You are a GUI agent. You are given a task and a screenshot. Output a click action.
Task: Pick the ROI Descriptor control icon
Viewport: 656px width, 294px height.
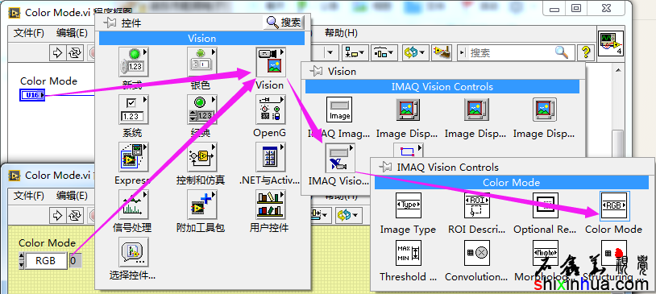coord(477,205)
